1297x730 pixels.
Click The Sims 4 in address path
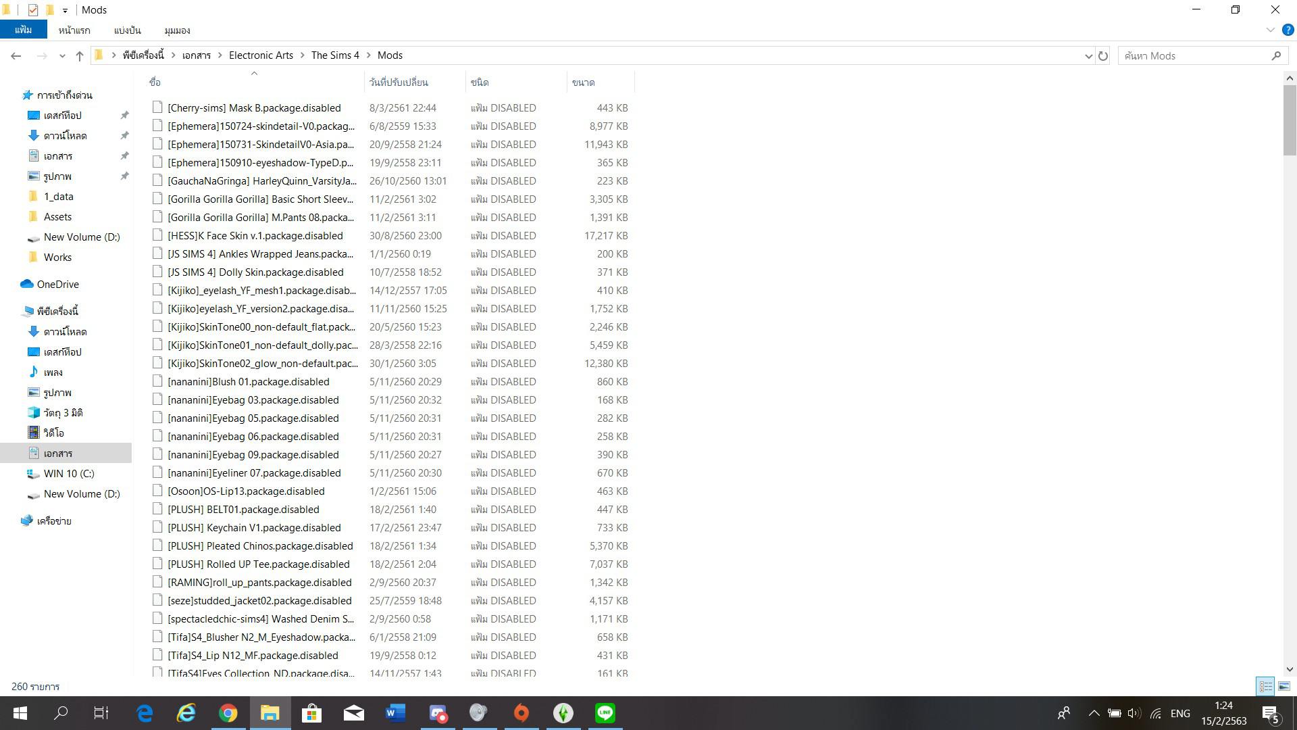pyautogui.click(x=335, y=55)
